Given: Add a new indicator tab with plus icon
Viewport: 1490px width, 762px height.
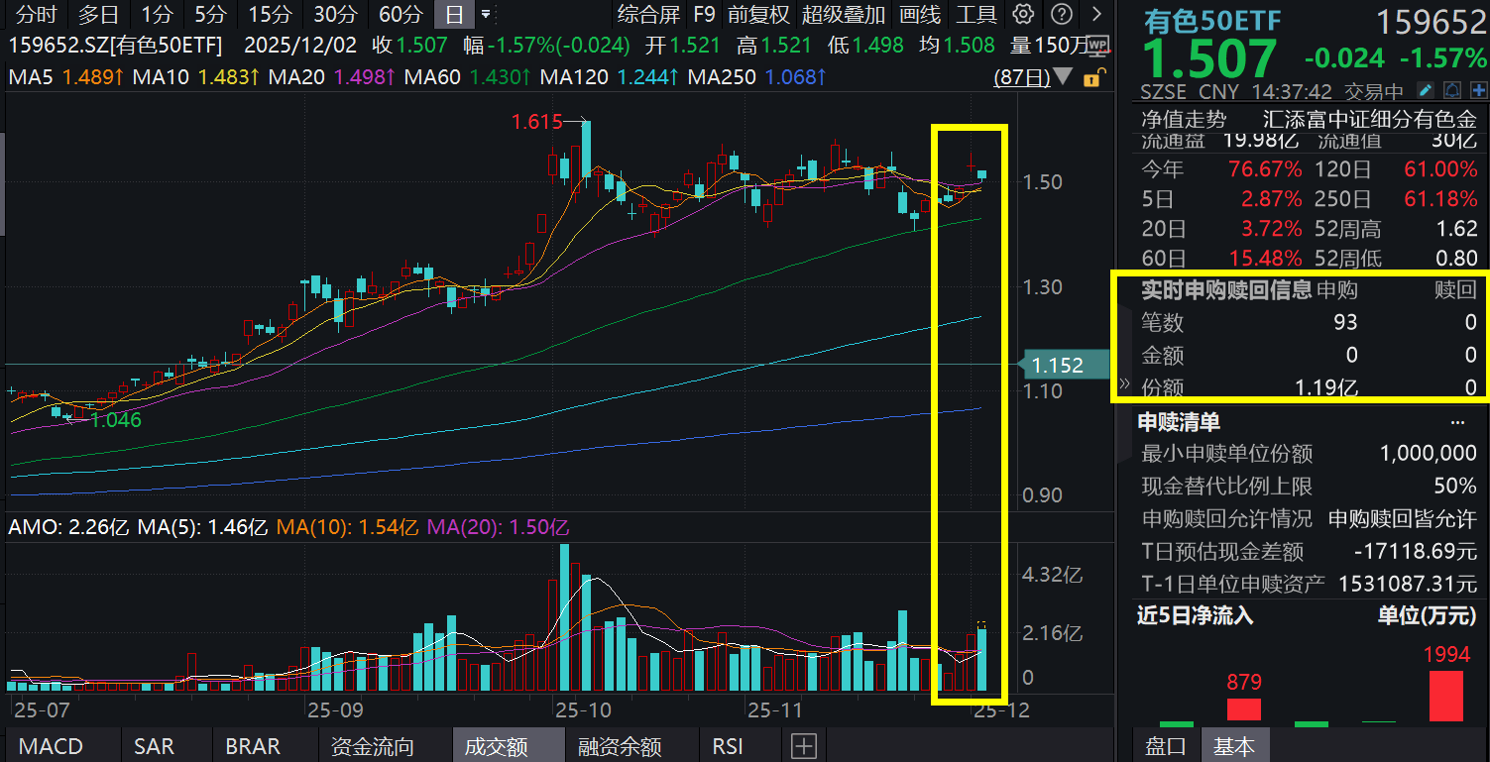Looking at the screenshot, I should pos(803,746).
